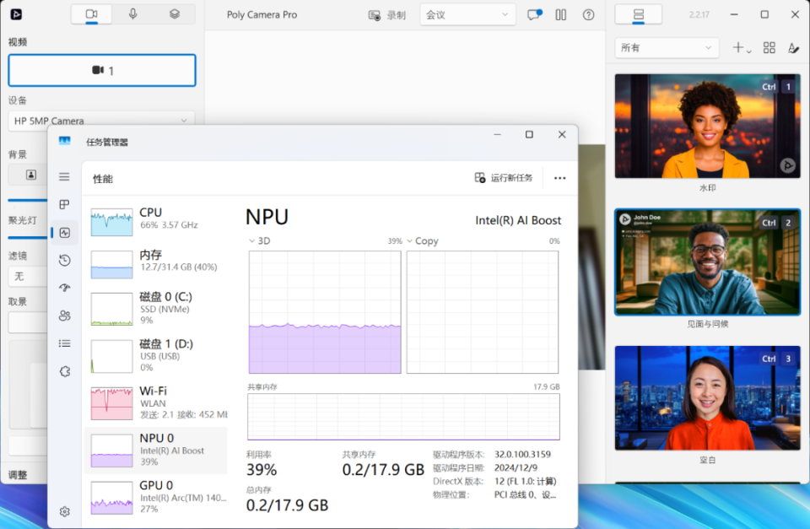Viewport: 810px width, 529px height.
Task: Select the CPU performance item
Action: click(x=156, y=222)
